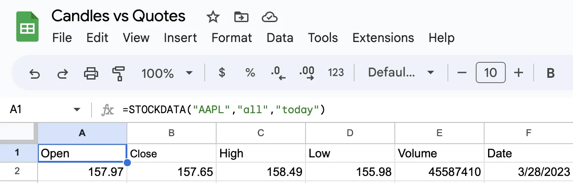Open the 123 more formats menu

[336, 73]
